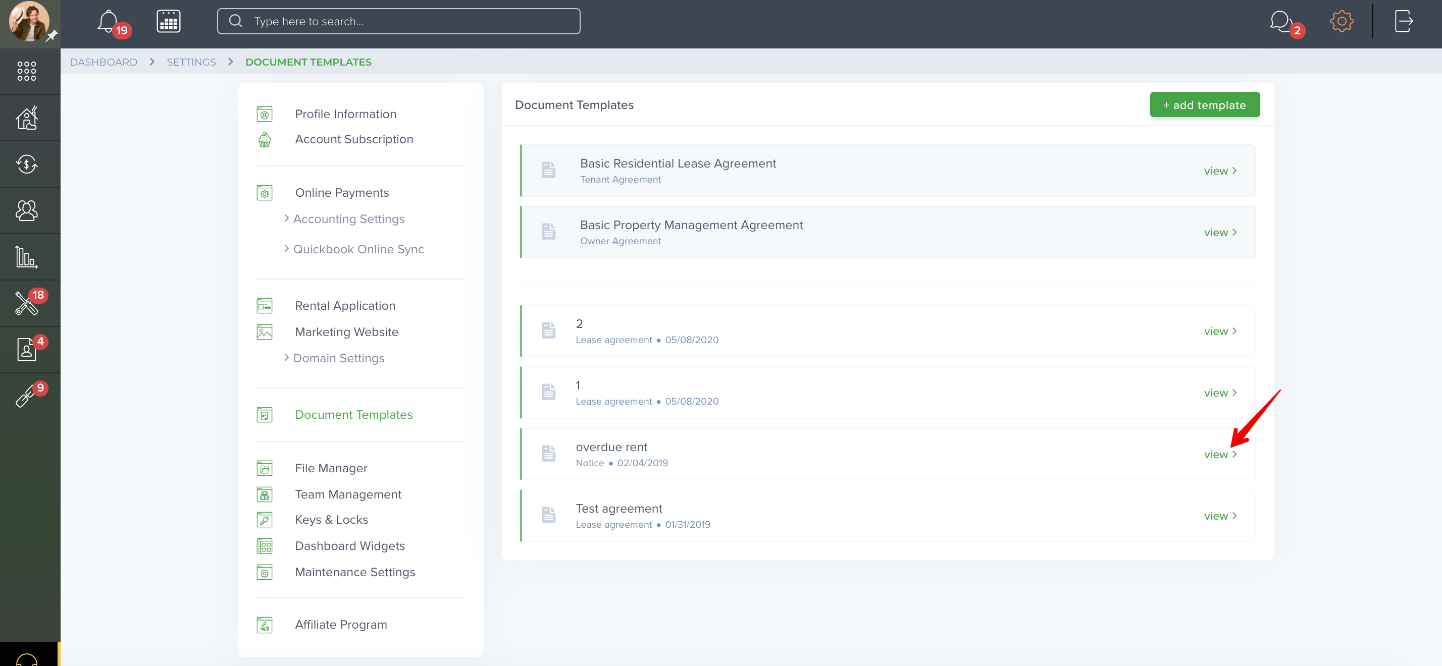This screenshot has height=666, width=1442.
Task: View template named 2
Action: [1220, 331]
